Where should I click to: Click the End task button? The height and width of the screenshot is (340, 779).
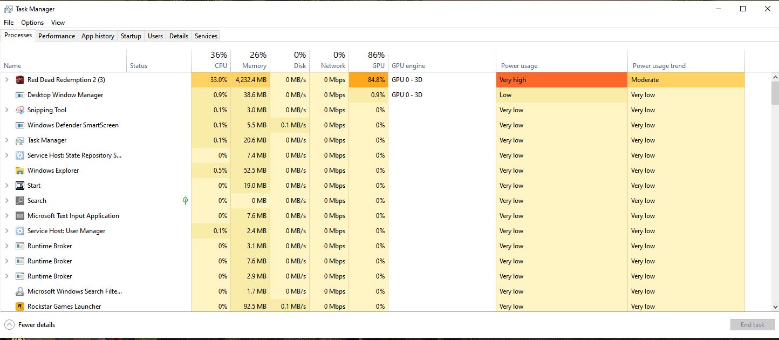[x=753, y=325]
